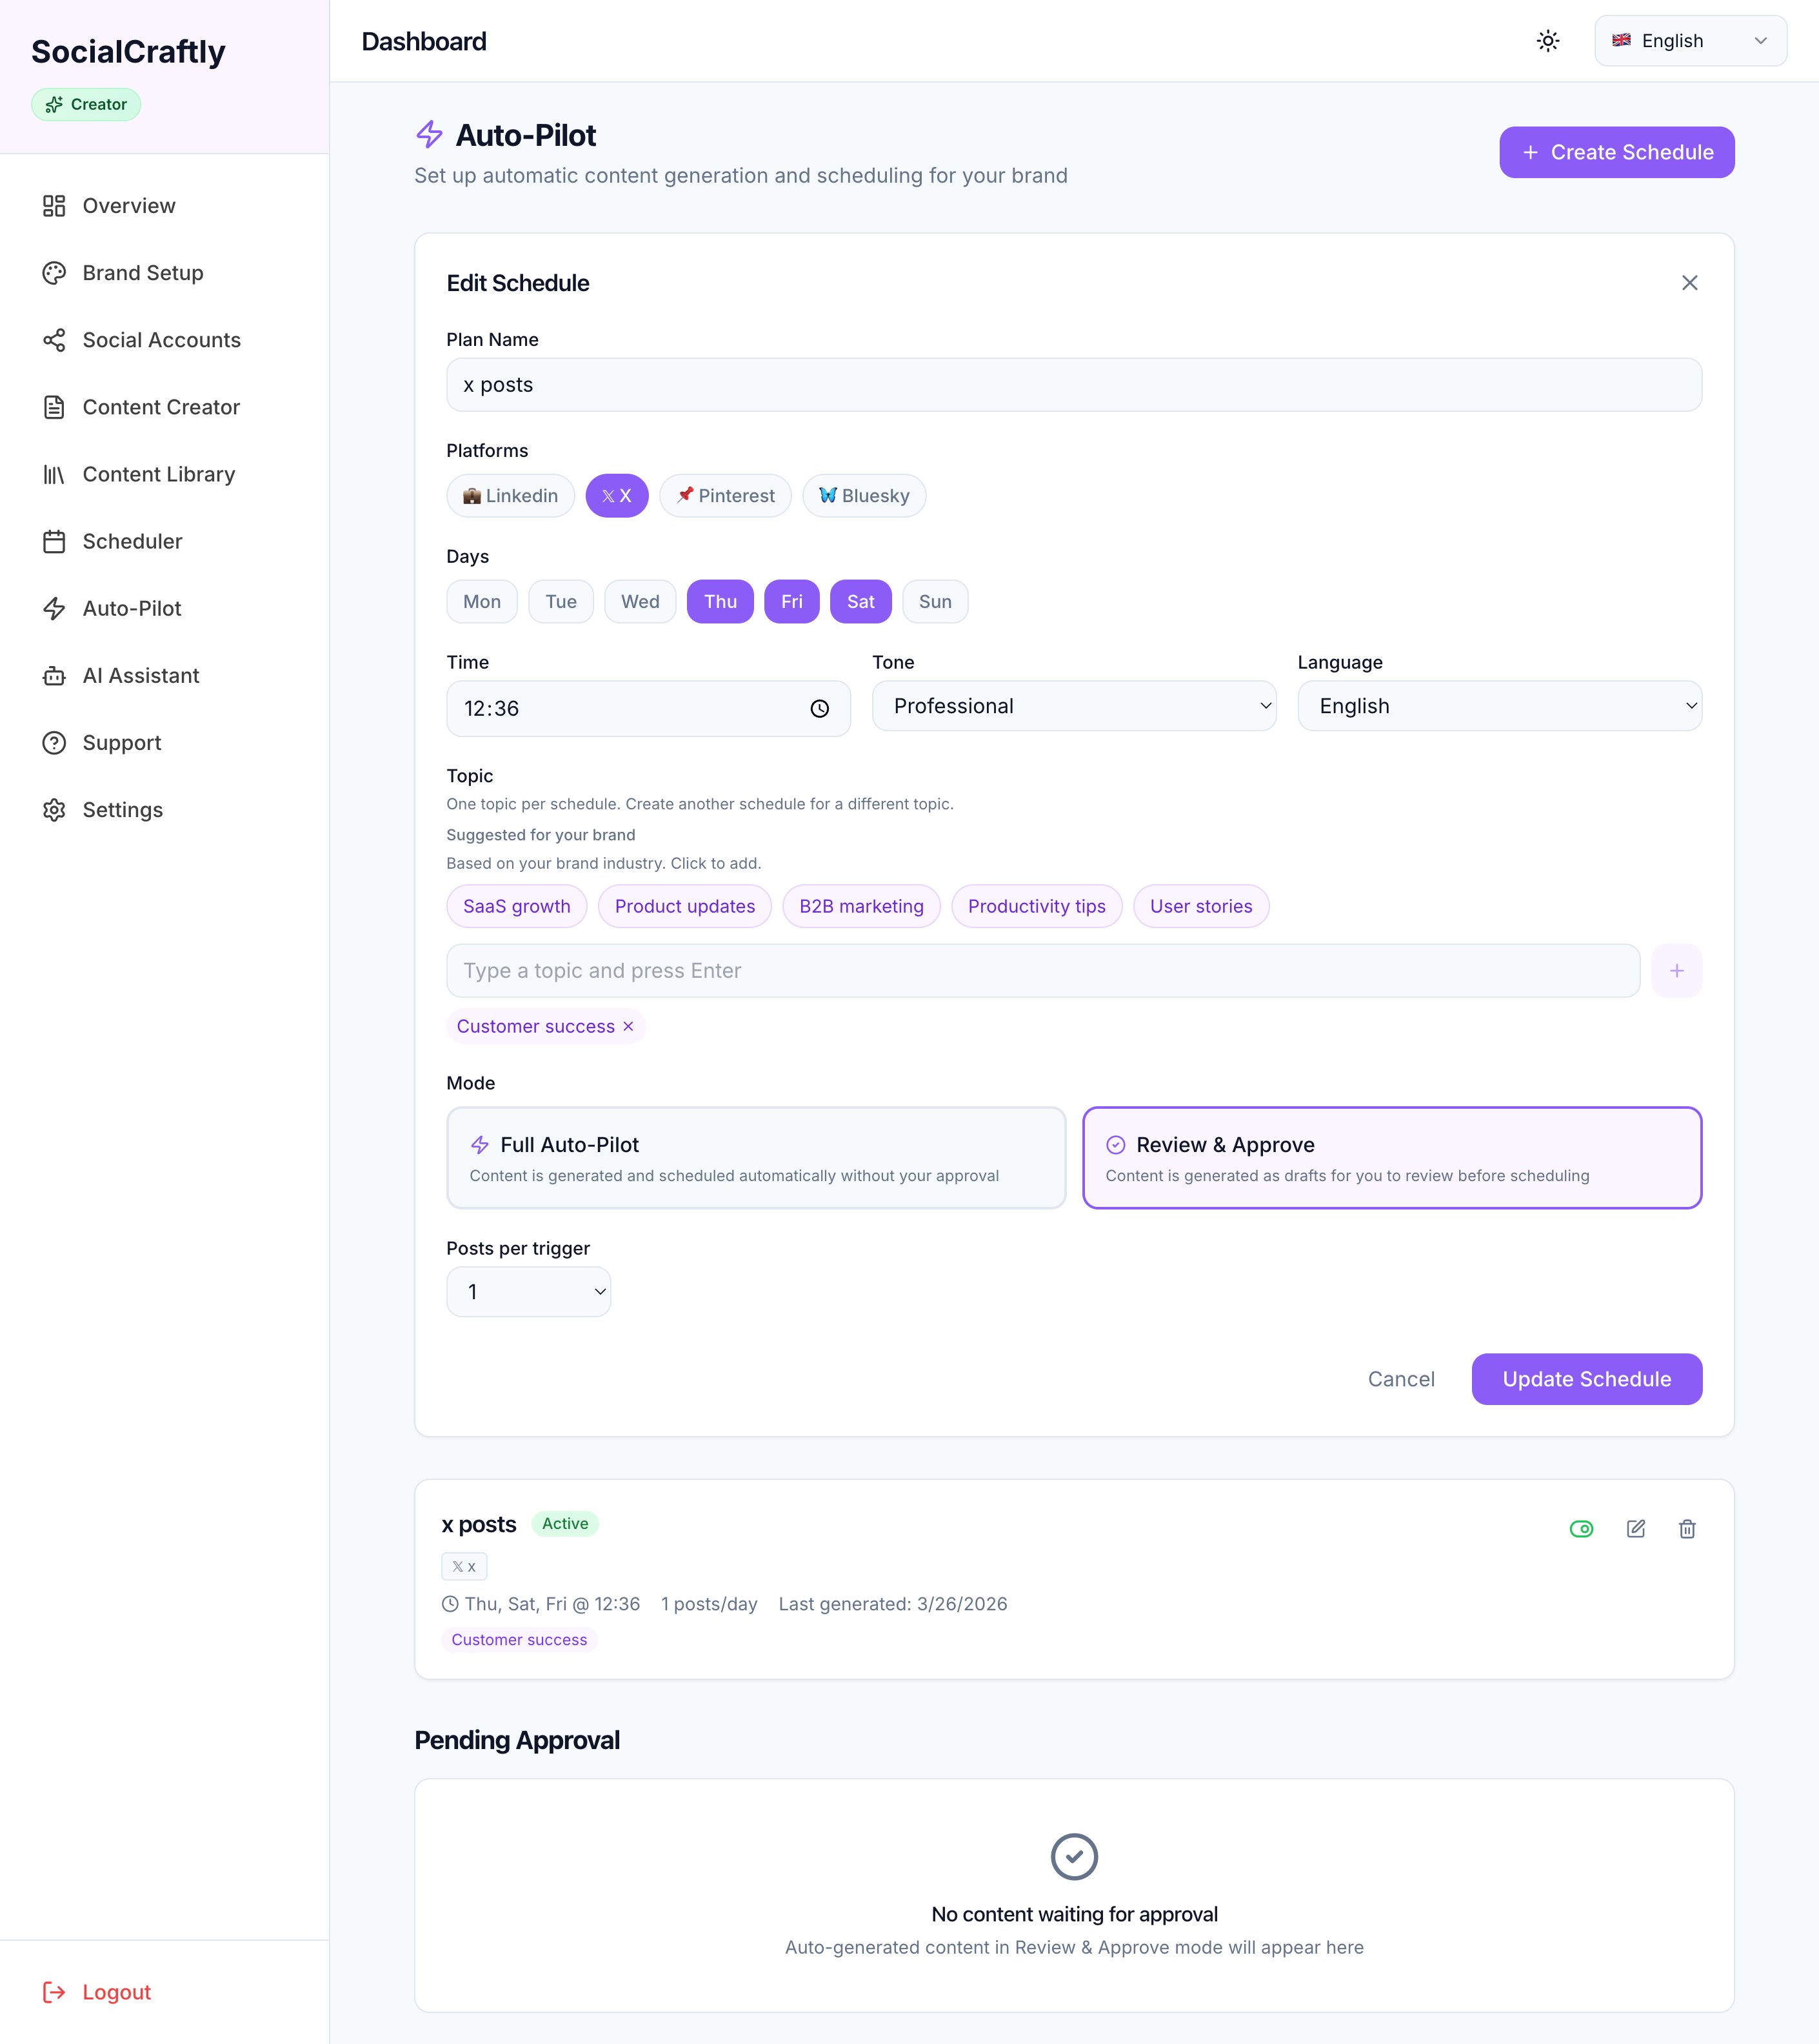1819x2044 pixels.
Task: Open the Posts per trigger dropdown
Action: 528,1292
